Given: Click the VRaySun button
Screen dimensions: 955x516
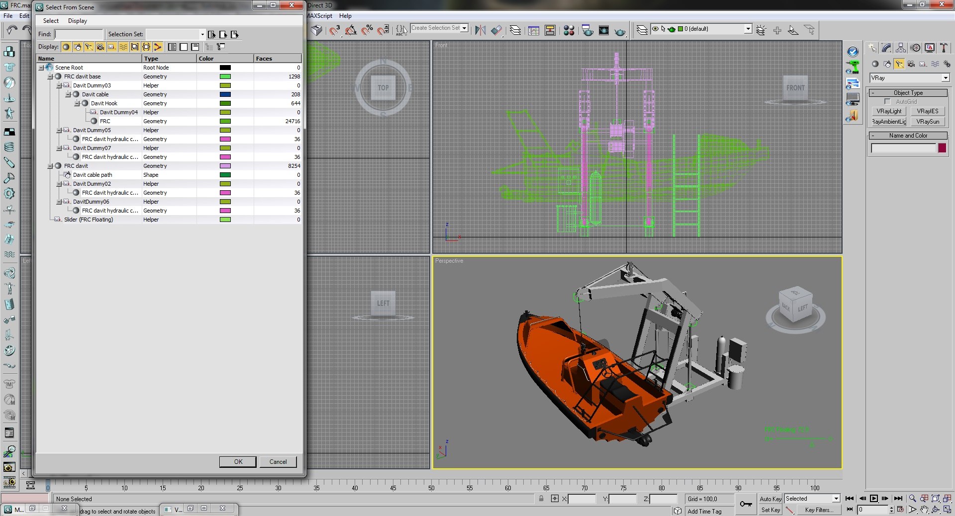Looking at the screenshot, I should (x=928, y=122).
